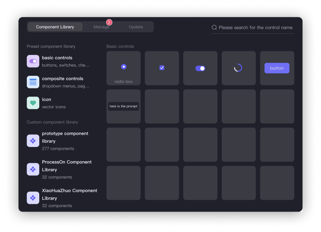The height and width of the screenshot is (232, 321).
Task: Switch to the Update tab
Action: 136,27
